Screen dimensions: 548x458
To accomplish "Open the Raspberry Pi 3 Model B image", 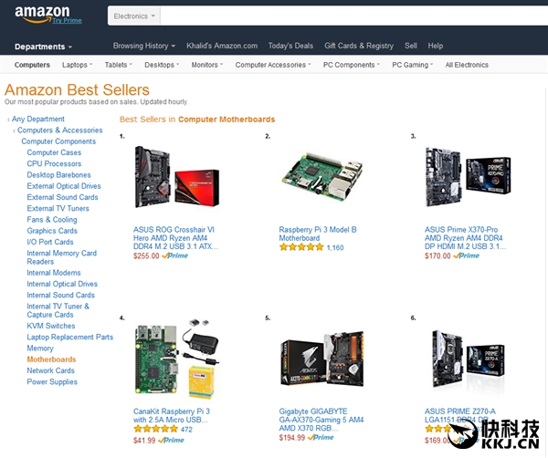I will (323, 176).
